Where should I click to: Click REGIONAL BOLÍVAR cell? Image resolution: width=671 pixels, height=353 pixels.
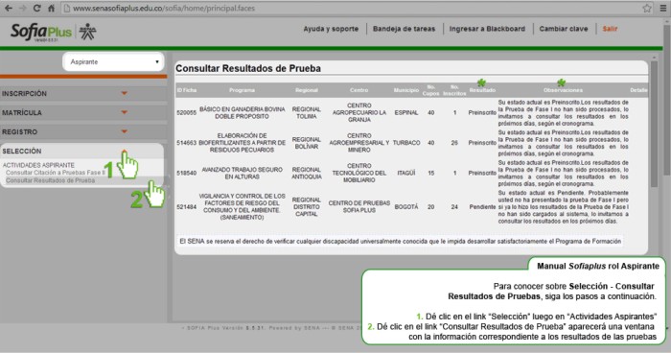pyautogui.click(x=307, y=143)
